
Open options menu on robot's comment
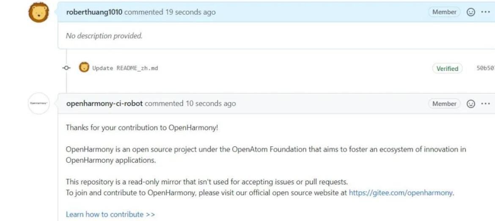click(486, 104)
